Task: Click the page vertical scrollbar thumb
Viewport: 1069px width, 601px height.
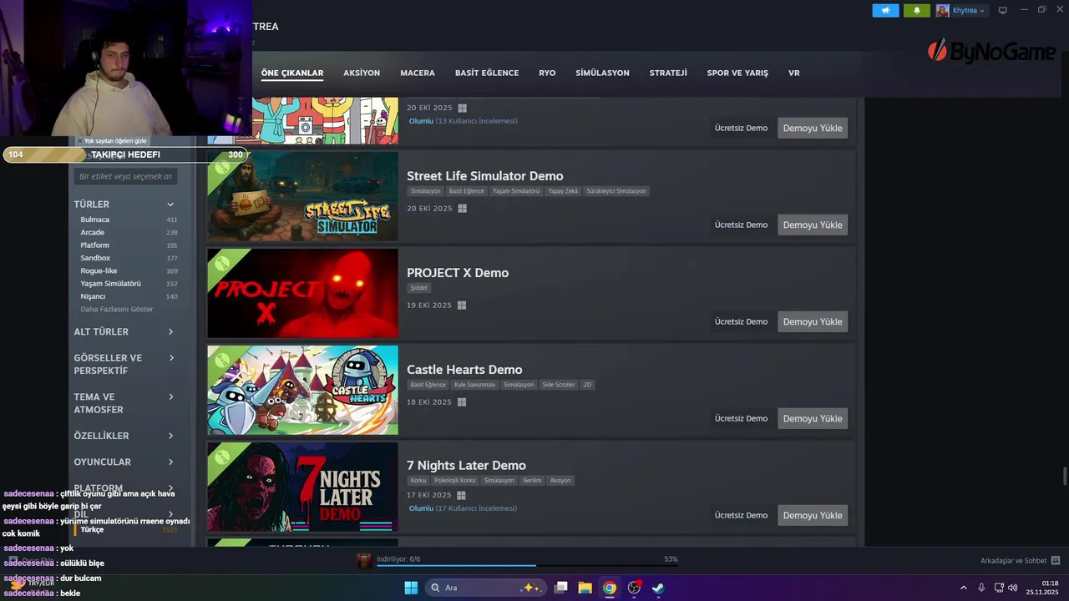Action: tap(1065, 476)
